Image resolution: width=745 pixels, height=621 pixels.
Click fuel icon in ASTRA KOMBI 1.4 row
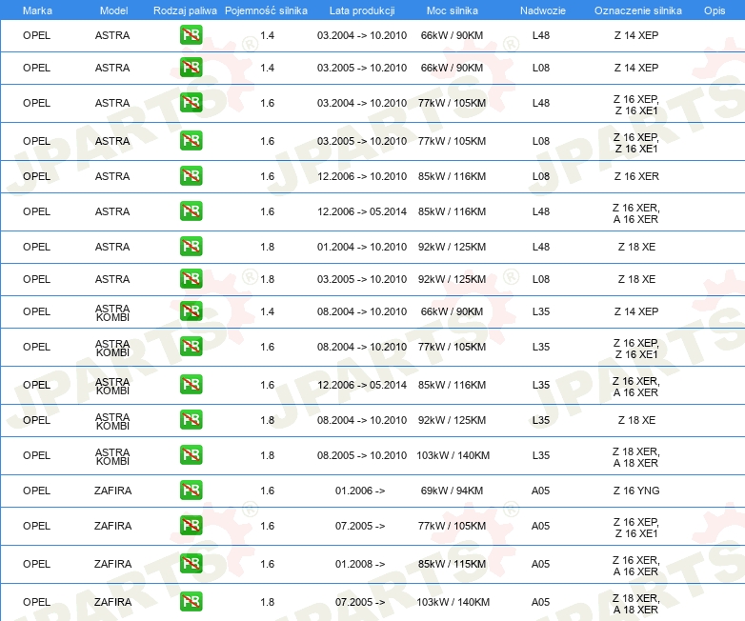pyautogui.click(x=191, y=311)
